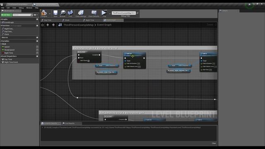
Task: Click the plus icon in Macros header
Action: [37, 38]
